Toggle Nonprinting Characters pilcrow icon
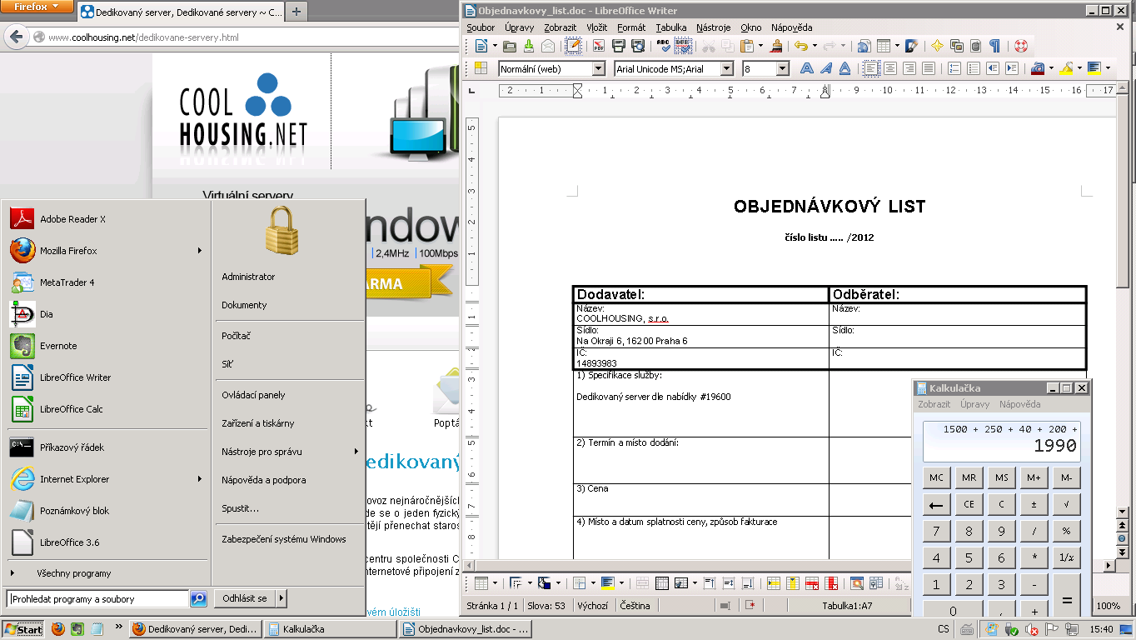1136x640 pixels. point(994,46)
